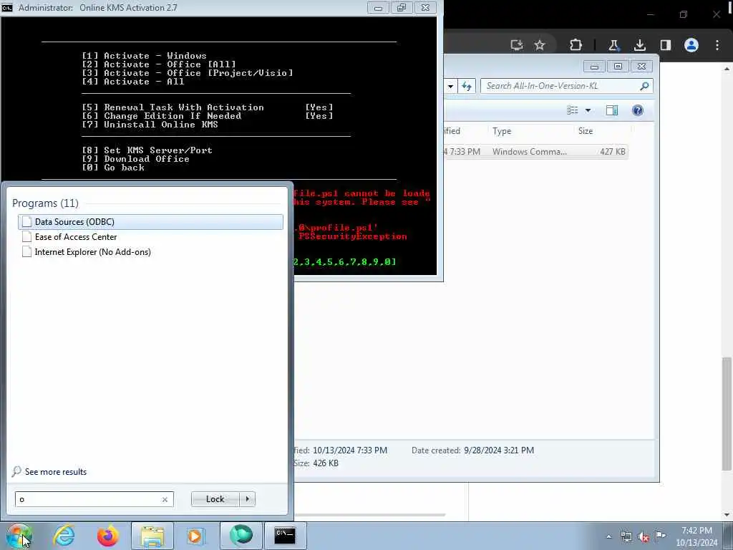Toggle the Explorer preview pane
733x550 pixels.
[x=612, y=110]
